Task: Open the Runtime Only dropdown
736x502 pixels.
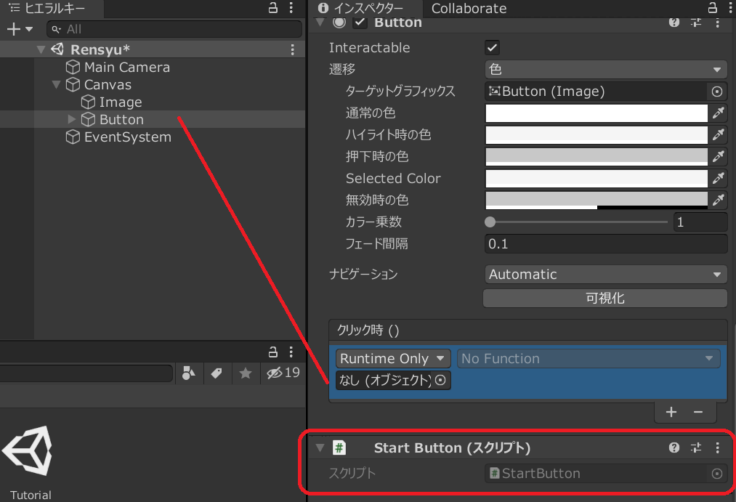Action: click(x=392, y=359)
